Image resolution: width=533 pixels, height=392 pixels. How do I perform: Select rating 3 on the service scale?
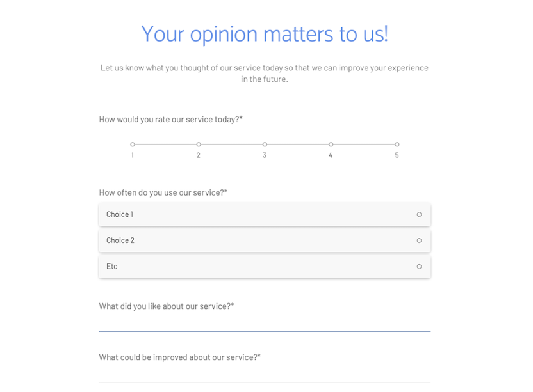(265, 144)
